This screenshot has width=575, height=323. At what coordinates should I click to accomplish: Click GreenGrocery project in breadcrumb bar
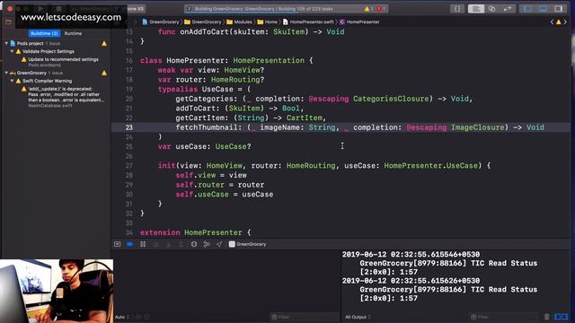(x=161, y=22)
